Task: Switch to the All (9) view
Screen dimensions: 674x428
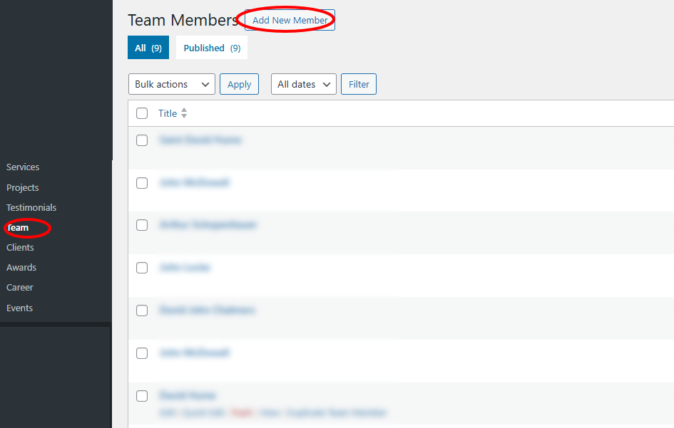Action: click(x=148, y=48)
